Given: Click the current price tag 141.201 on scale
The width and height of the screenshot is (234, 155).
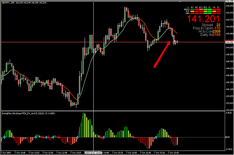Looking at the screenshot, I should click(230, 42).
